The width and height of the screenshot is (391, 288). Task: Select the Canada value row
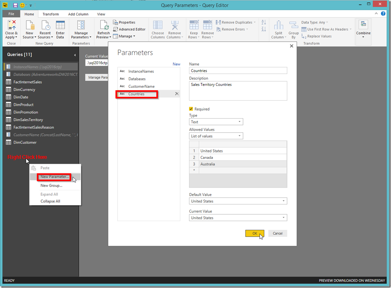pos(238,157)
